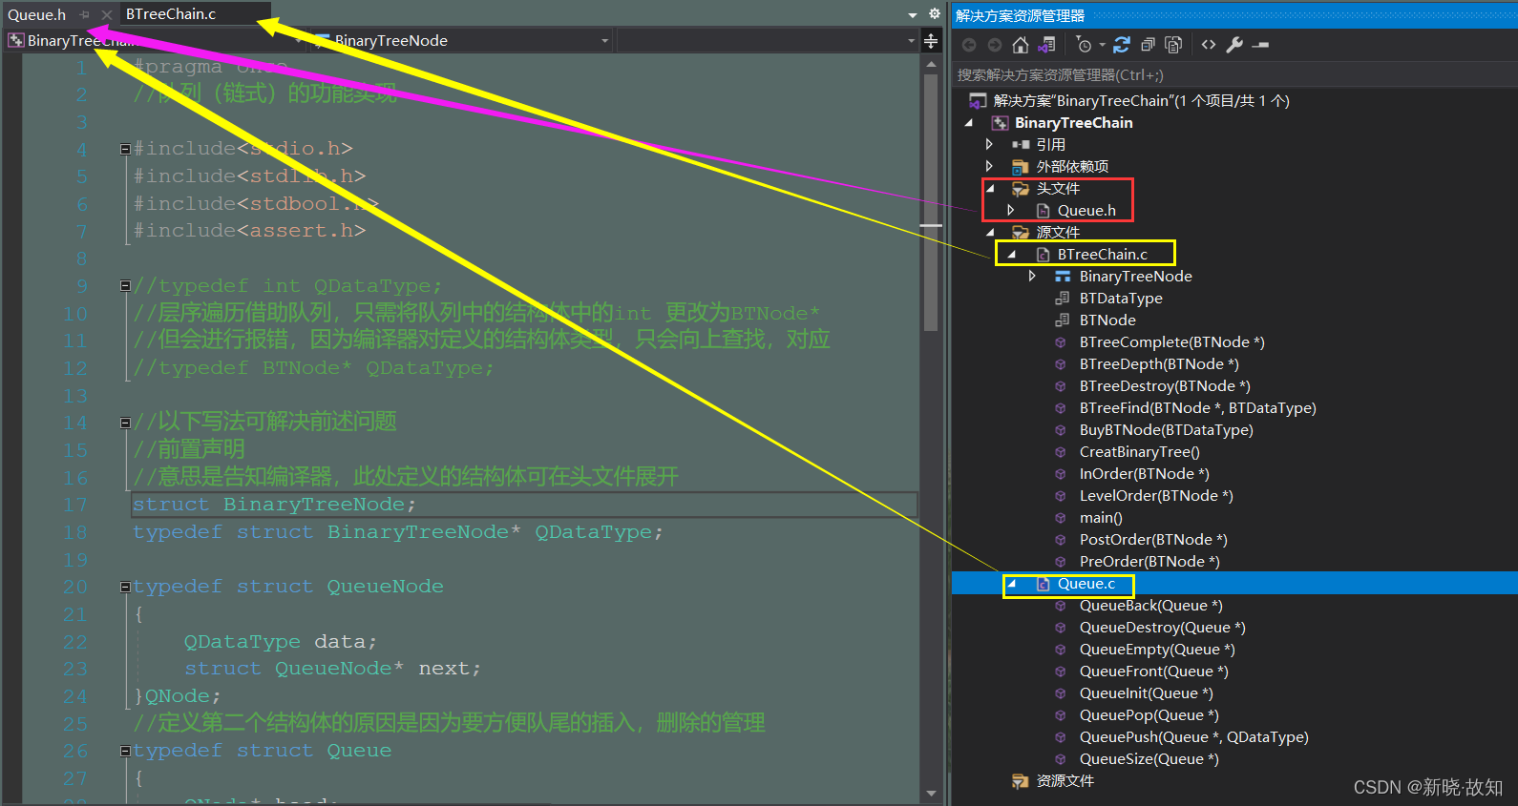Select BTreeChain.c in Solution Explorer
This screenshot has width=1518, height=806.
1102,255
